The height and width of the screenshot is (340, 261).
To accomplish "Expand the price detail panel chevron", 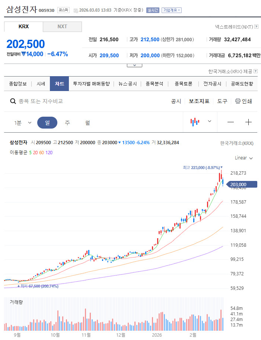I will [134, 65].
